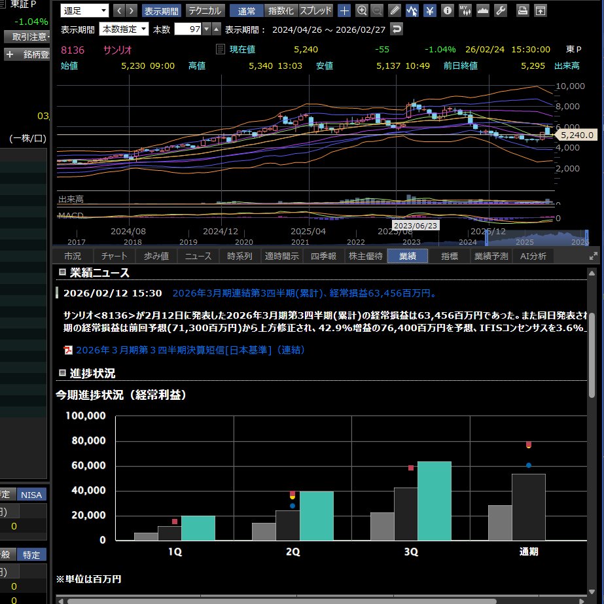Zoom in on the chart
The height and width of the screenshot is (604, 604).
[361, 10]
